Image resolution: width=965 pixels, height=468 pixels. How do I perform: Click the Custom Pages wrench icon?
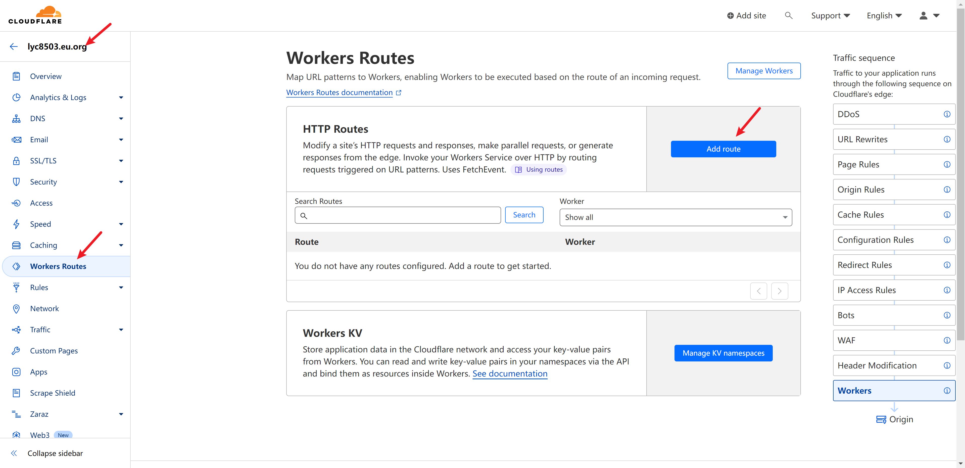16,351
